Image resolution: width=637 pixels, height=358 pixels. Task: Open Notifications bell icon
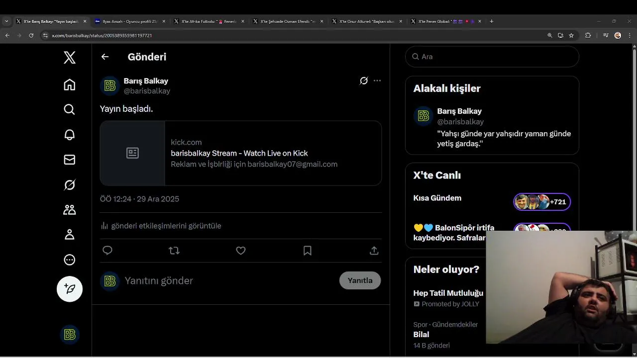(x=70, y=135)
